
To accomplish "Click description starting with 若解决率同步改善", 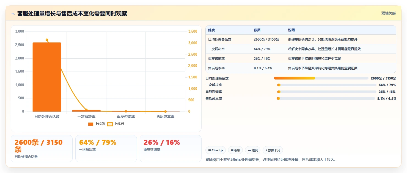I will 324,49.
